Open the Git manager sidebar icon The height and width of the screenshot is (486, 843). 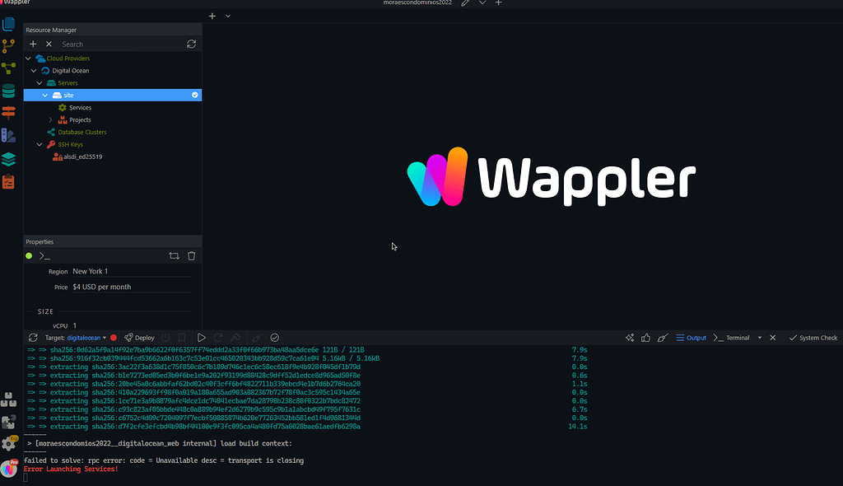click(x=8, y=46)
